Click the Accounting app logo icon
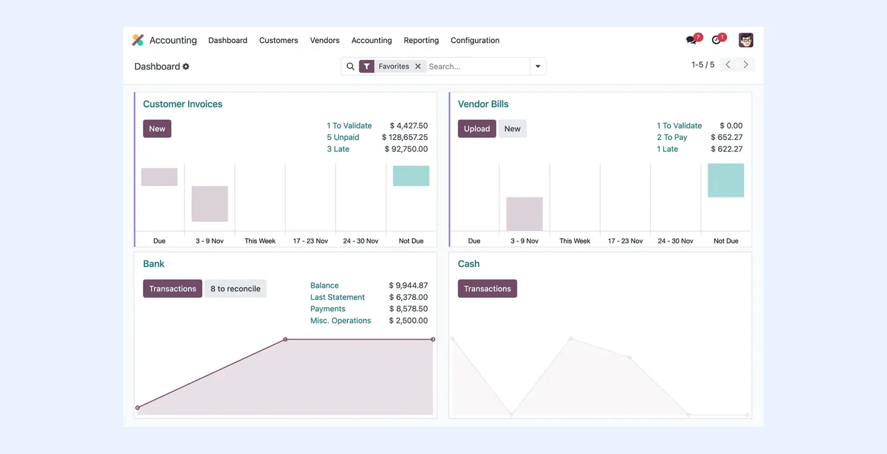This screenshot has height=454, width=887. (138, 40)
